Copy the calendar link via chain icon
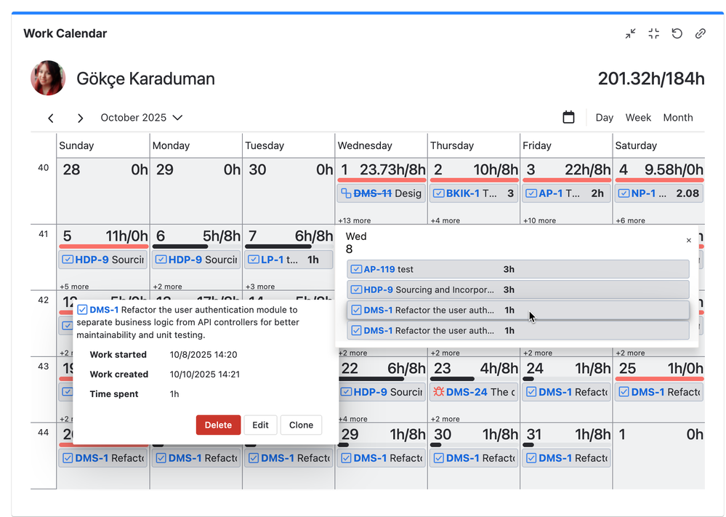The width and height of the screenshot is (726, 517). [700, 33]
